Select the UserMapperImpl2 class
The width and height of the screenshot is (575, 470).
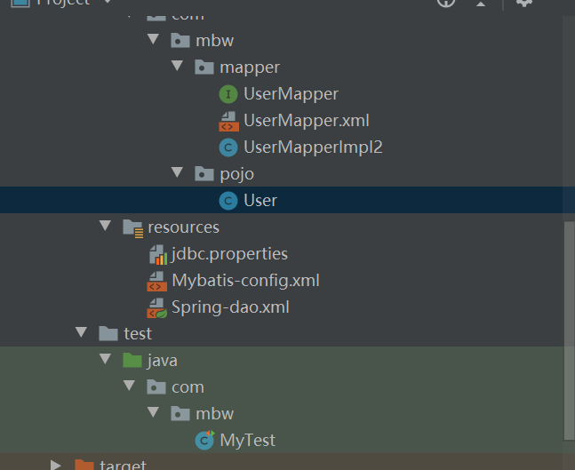[x=313, y=147]
